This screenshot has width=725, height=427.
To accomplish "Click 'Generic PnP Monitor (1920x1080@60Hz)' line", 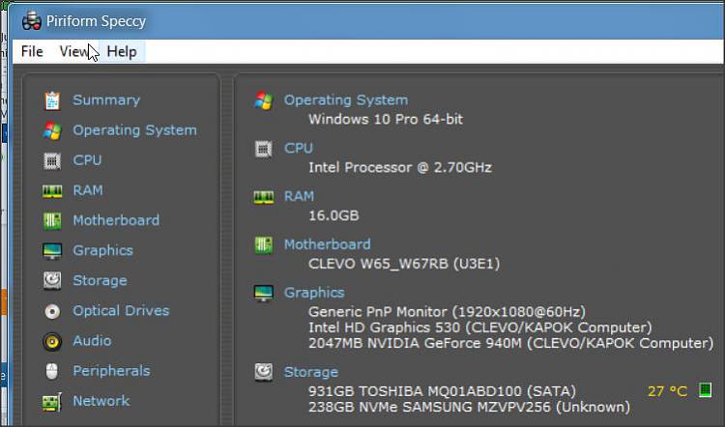I will click(x=448, y=311).
